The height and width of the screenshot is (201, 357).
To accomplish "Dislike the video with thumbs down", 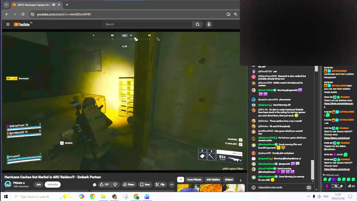I will [x=115, y=185].
